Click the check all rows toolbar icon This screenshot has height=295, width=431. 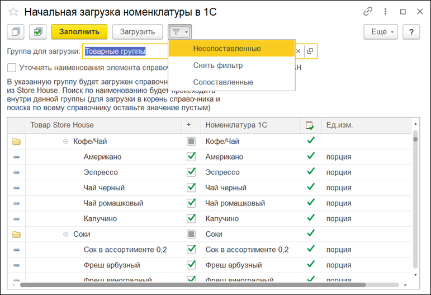[x=37, y=32]
